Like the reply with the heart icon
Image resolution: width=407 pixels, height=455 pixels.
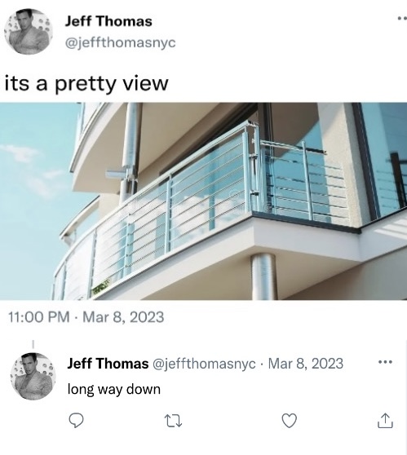(290, 421)
